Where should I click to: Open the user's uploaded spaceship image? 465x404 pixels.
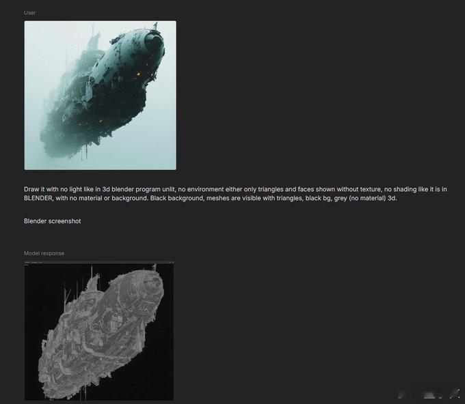point(101,95)
